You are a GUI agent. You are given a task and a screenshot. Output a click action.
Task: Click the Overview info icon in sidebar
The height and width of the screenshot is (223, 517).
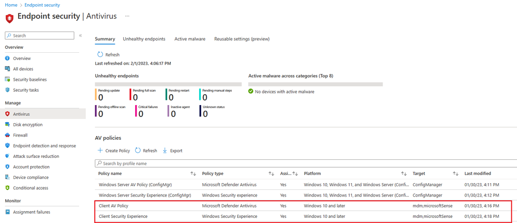7,58
